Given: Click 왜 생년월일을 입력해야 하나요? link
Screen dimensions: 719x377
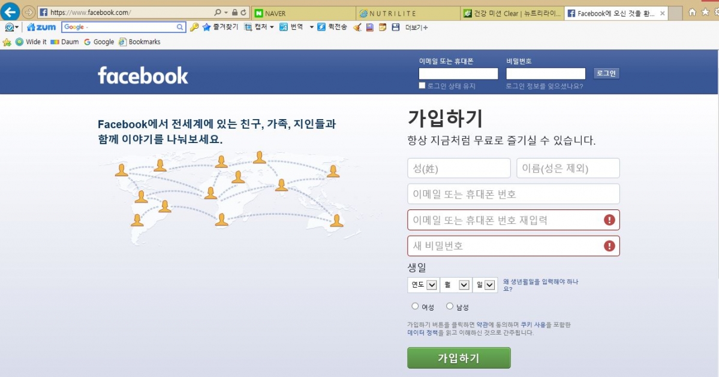Looking at the screenshot, I should tap(541, 285).
